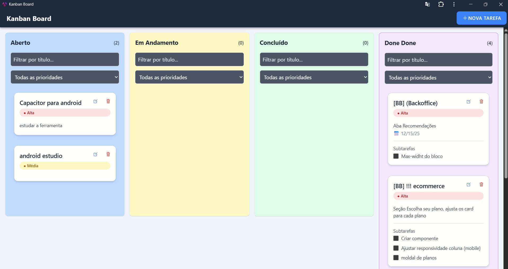
Task: Expand priority filter in Em Andamento column
Action: point(189,77)
